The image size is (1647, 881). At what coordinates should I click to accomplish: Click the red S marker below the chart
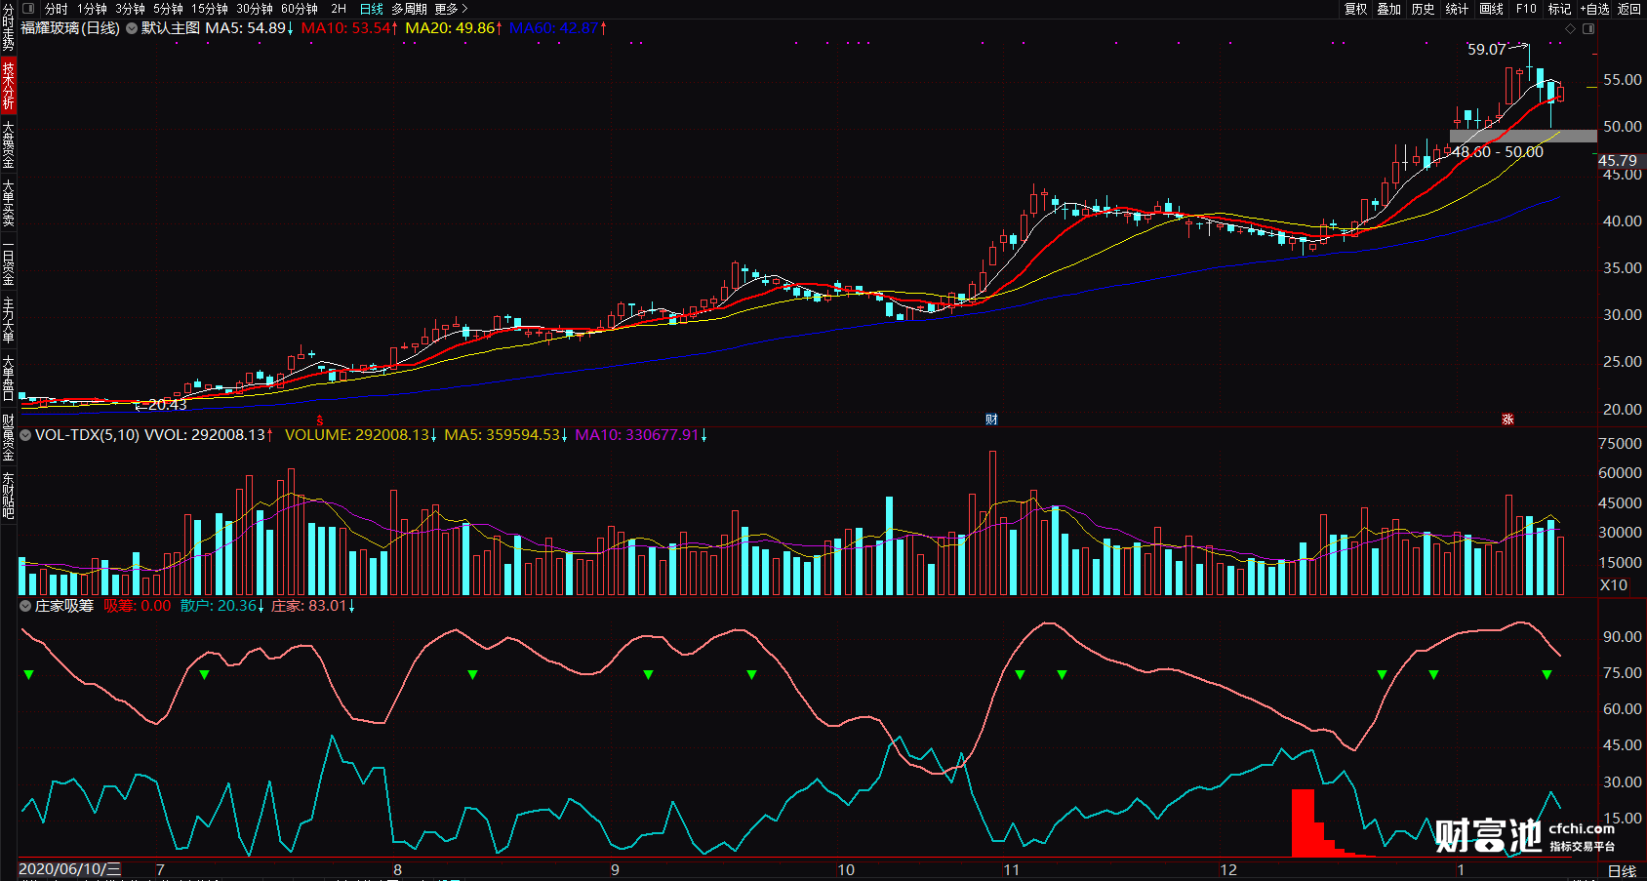click(x=319, y=420)
